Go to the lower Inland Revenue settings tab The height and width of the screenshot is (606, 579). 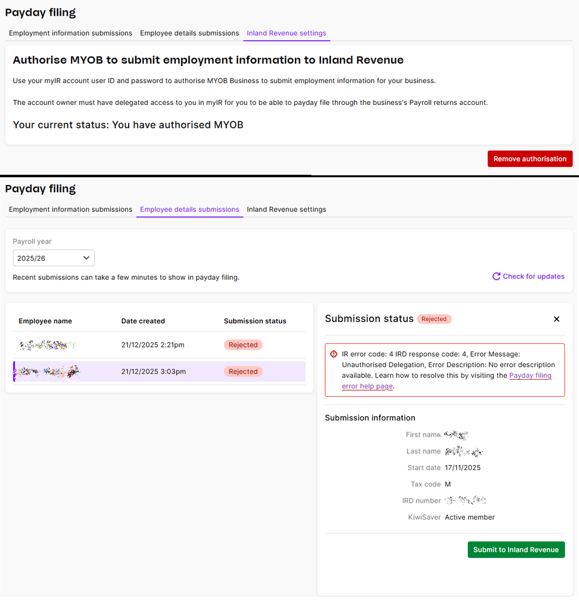286,209
